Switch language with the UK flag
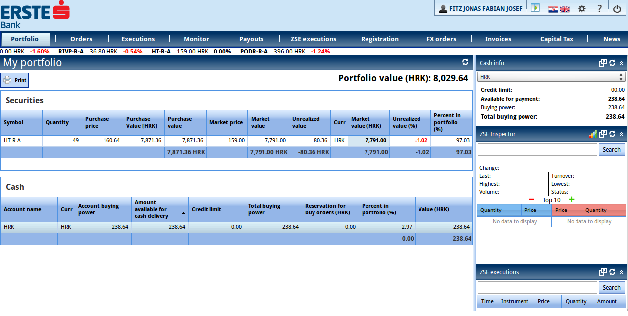Image resolution: width=628 pixels, height=316 pixels. pos(565,9)
